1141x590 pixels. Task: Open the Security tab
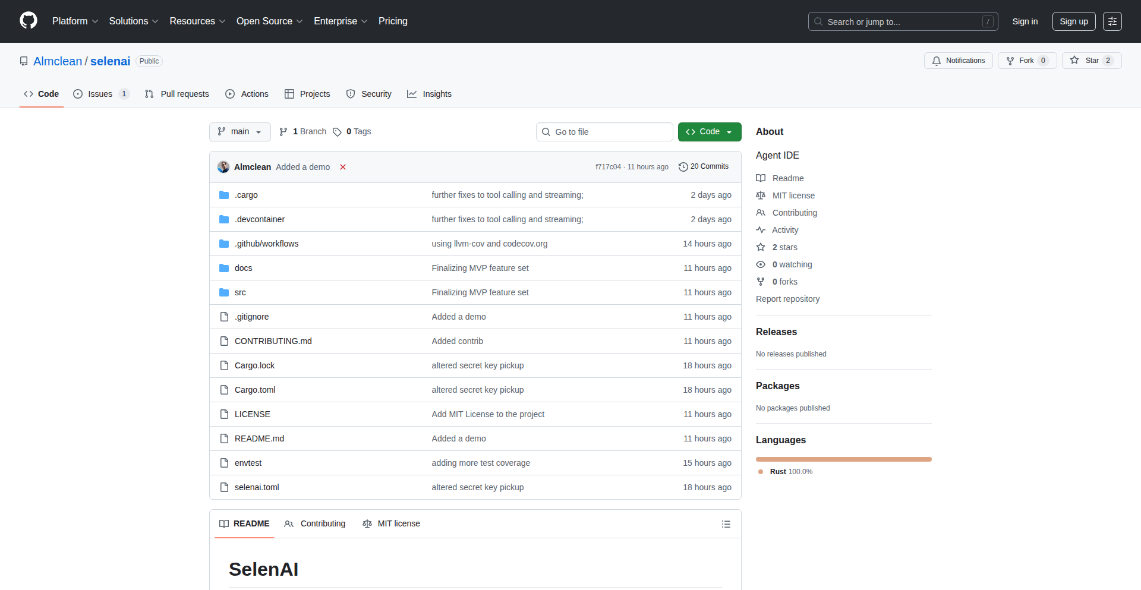click(x=369, y=94)
